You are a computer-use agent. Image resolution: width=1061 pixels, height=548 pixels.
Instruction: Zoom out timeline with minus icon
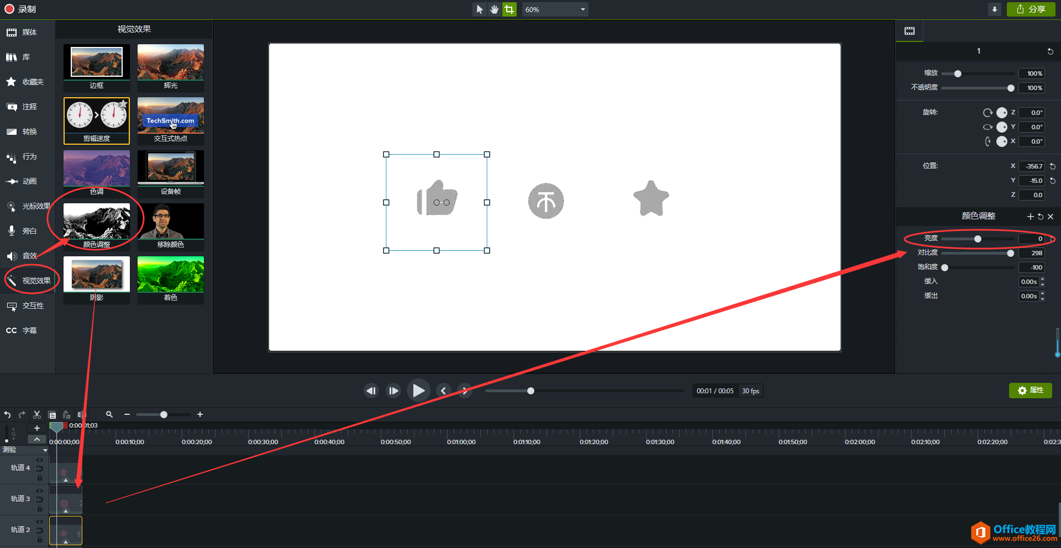[x=127, y=414]
